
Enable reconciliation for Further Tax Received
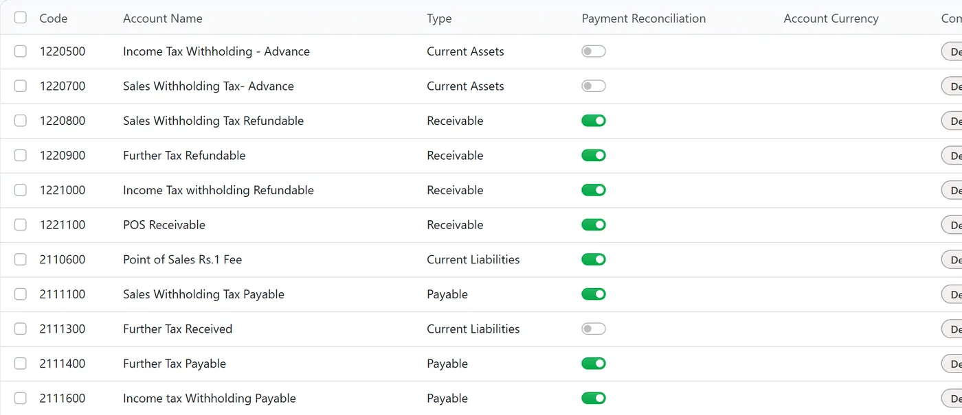pyautogui.click(x=594, y=329)
